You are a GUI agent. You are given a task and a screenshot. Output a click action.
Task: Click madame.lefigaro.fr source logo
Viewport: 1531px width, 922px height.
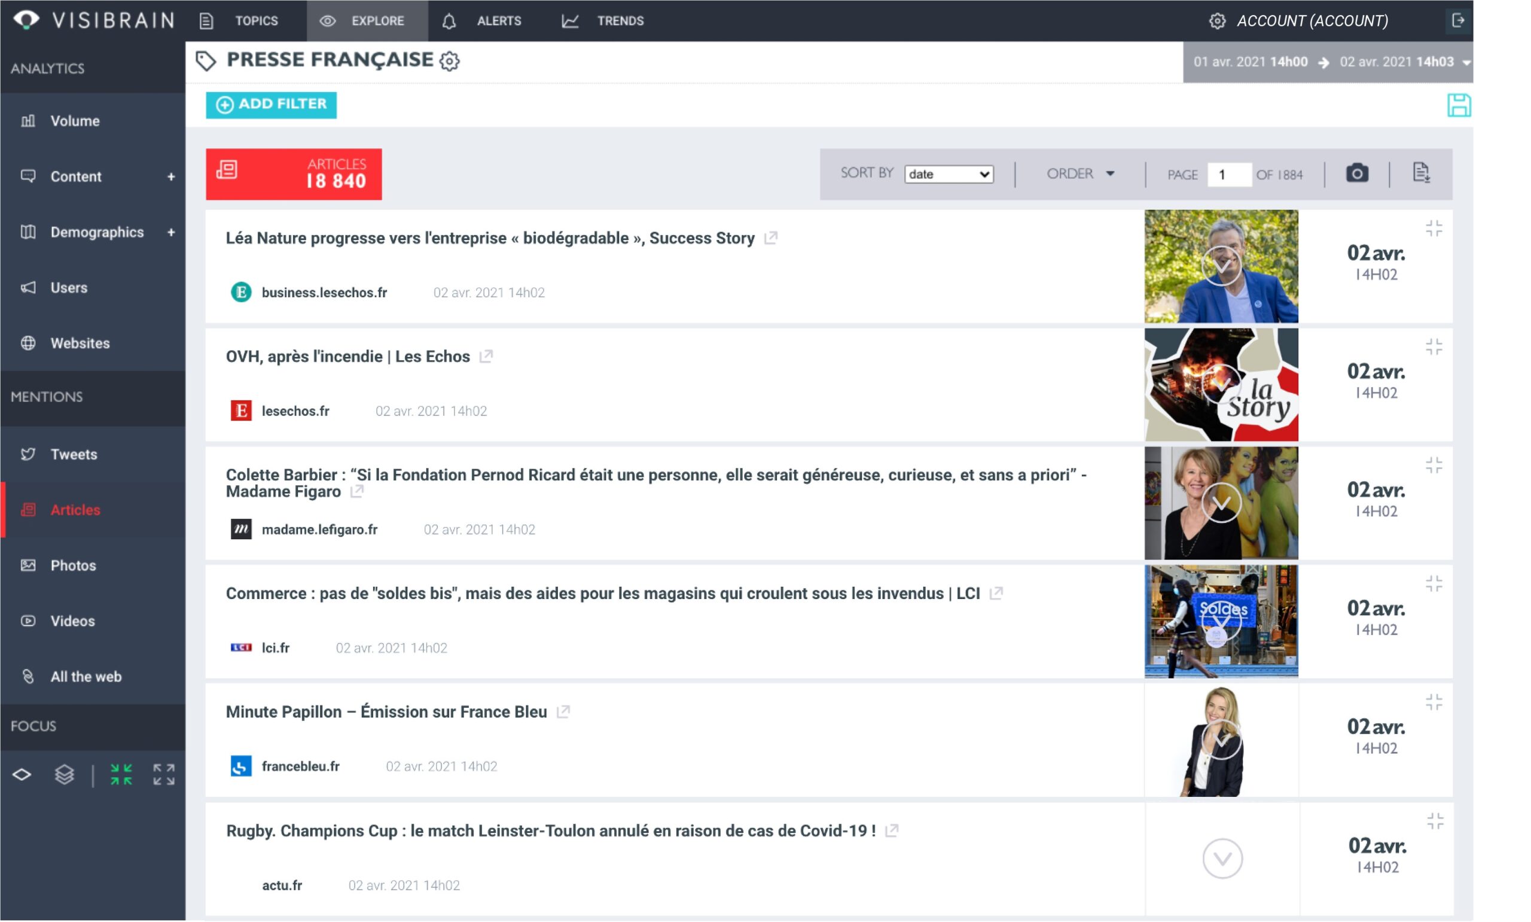[241, 530]
